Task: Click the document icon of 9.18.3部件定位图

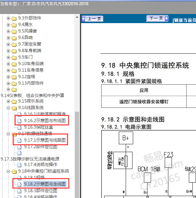Action: pos(19,191)
